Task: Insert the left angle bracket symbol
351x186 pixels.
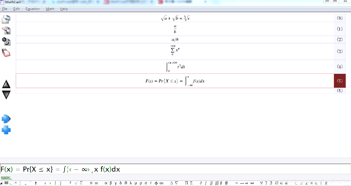Action: tap(45, 183)
